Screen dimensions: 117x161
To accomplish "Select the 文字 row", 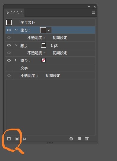I will [x=50, y=68].
